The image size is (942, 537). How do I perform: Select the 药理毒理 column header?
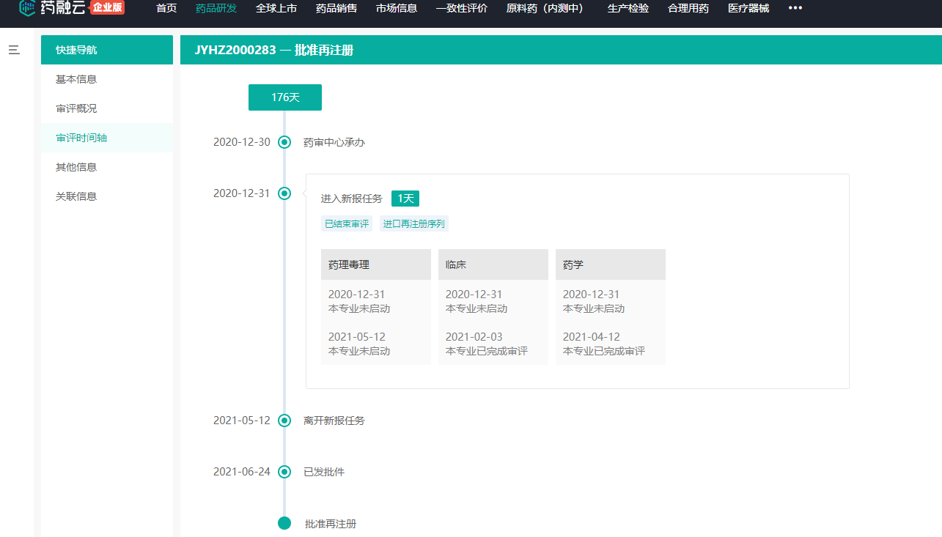point(376,264)
